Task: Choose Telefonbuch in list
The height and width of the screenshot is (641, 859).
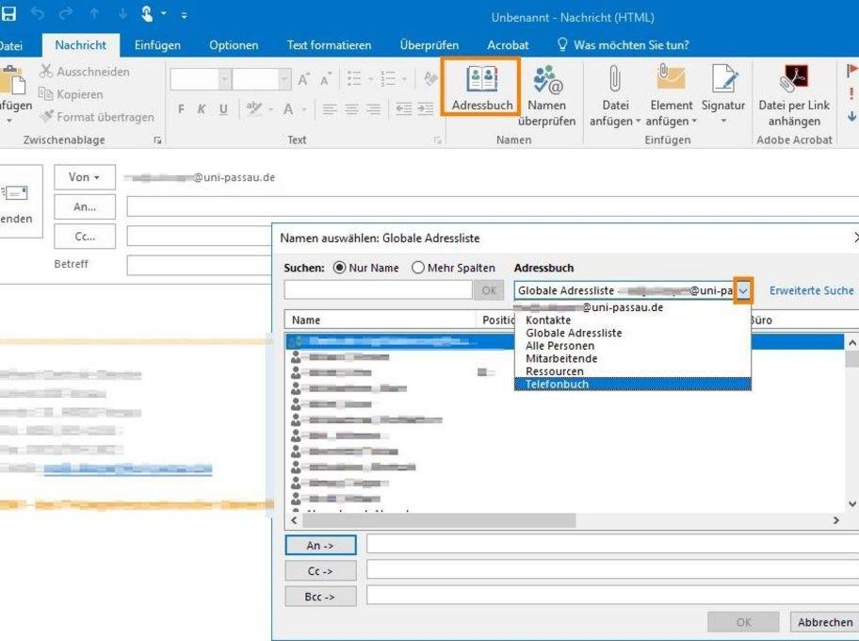Action: pyautogui.click(x=632, y=384)
